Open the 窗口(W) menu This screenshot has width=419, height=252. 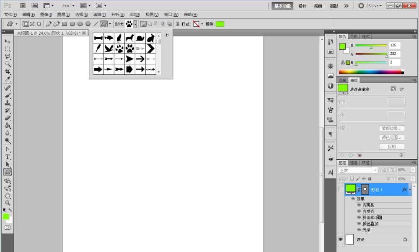pyautogui.click(x=171, y=15)
